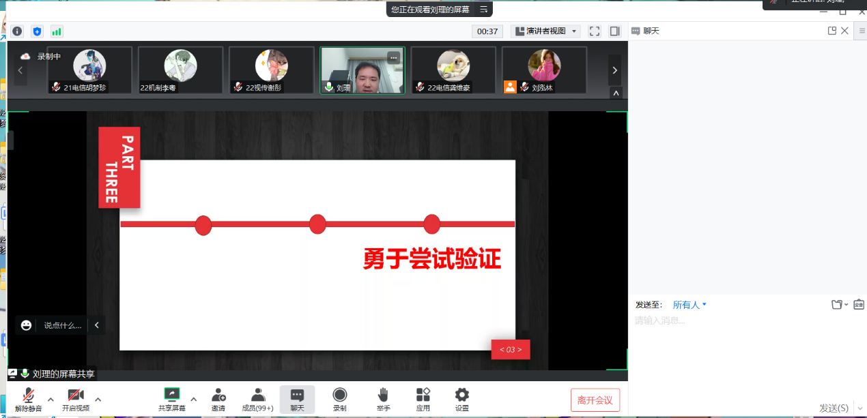This screenshot has width=867, height=418.
Task: Click the blue security shield icon
Action: coord(37,31)
